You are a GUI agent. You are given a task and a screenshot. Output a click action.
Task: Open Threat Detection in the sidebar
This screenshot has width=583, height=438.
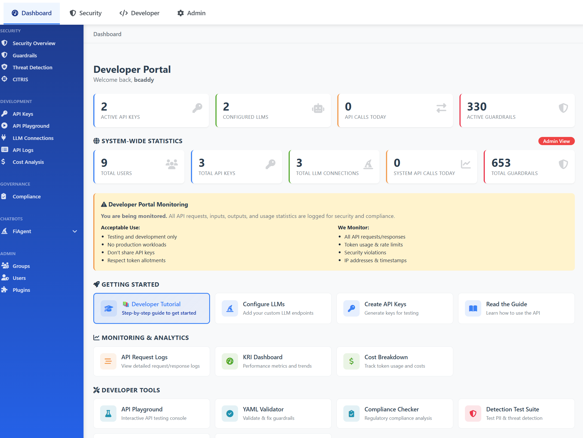[32, 67]
